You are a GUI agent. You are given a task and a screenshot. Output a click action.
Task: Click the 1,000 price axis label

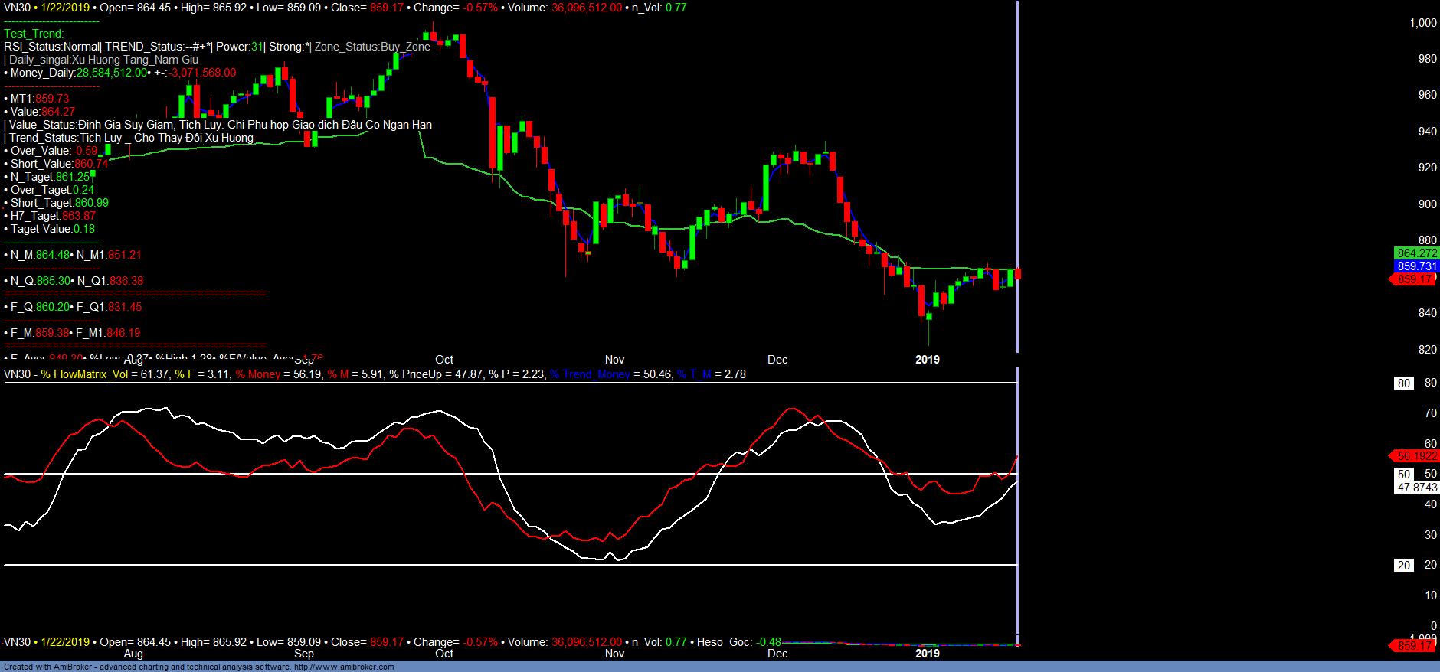(x=1422, y=23)
